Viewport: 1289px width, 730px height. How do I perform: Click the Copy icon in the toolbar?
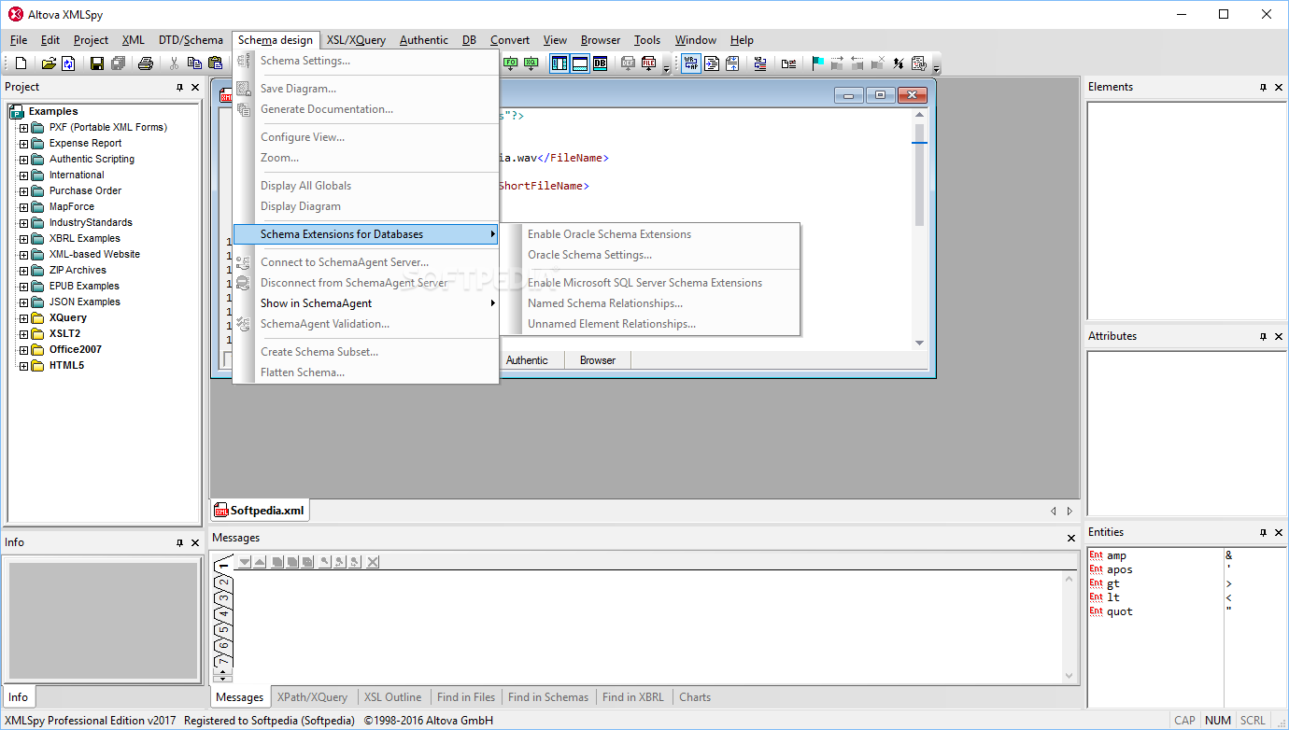(x=194, y=63)
